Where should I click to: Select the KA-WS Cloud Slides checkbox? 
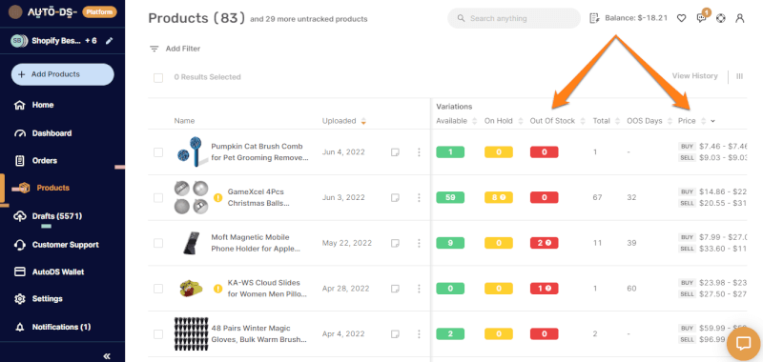point(158,289)
